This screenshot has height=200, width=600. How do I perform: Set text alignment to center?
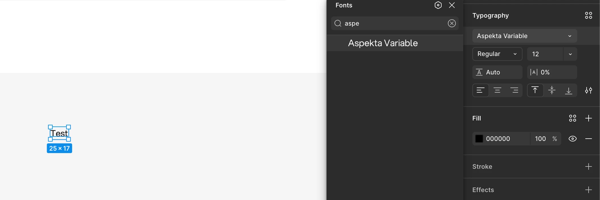497,90
